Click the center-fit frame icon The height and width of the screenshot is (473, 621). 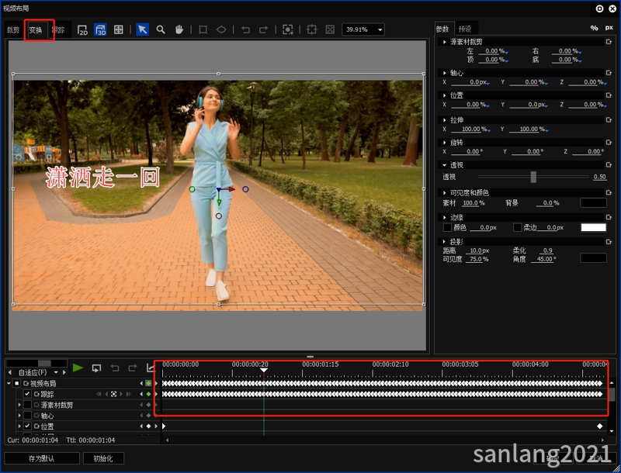287,29
